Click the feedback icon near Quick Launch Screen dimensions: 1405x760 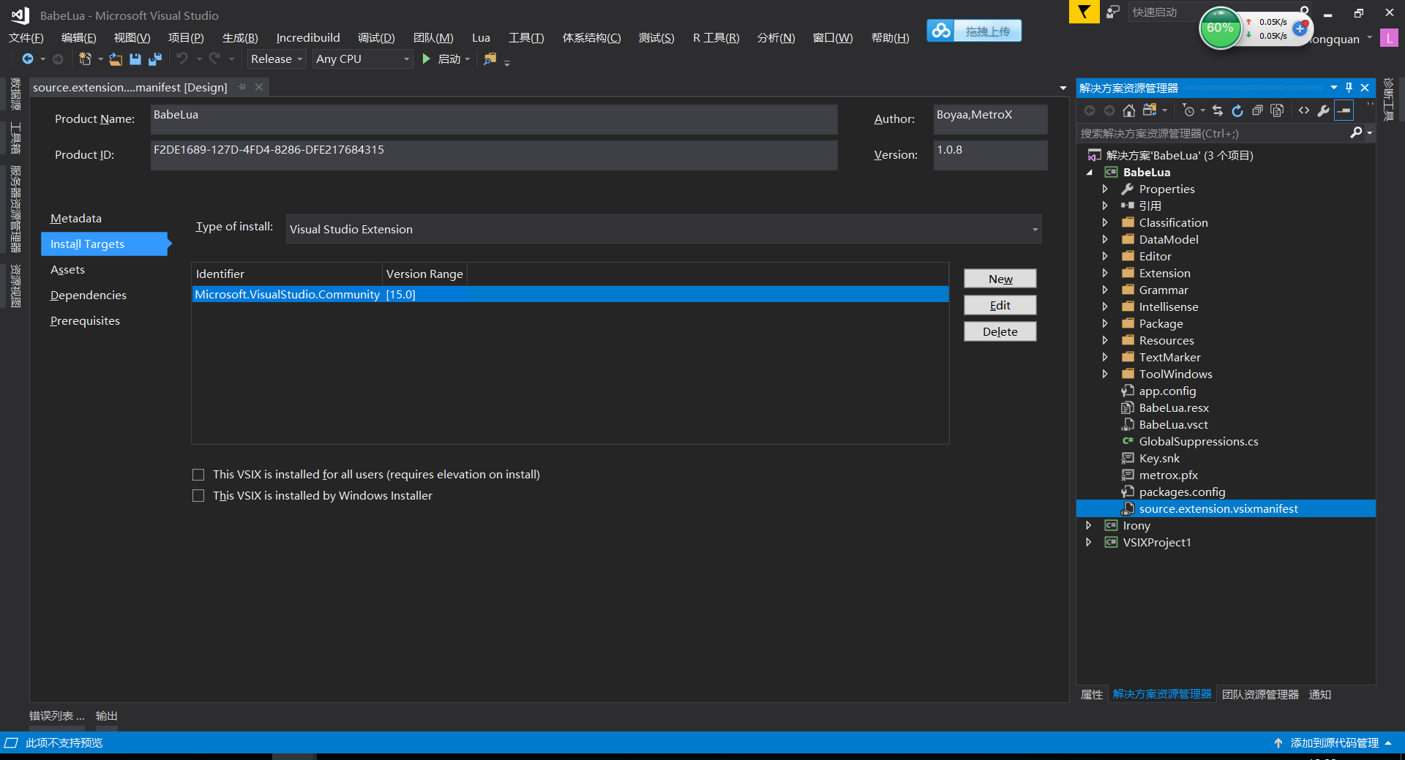coord(1113,12)
